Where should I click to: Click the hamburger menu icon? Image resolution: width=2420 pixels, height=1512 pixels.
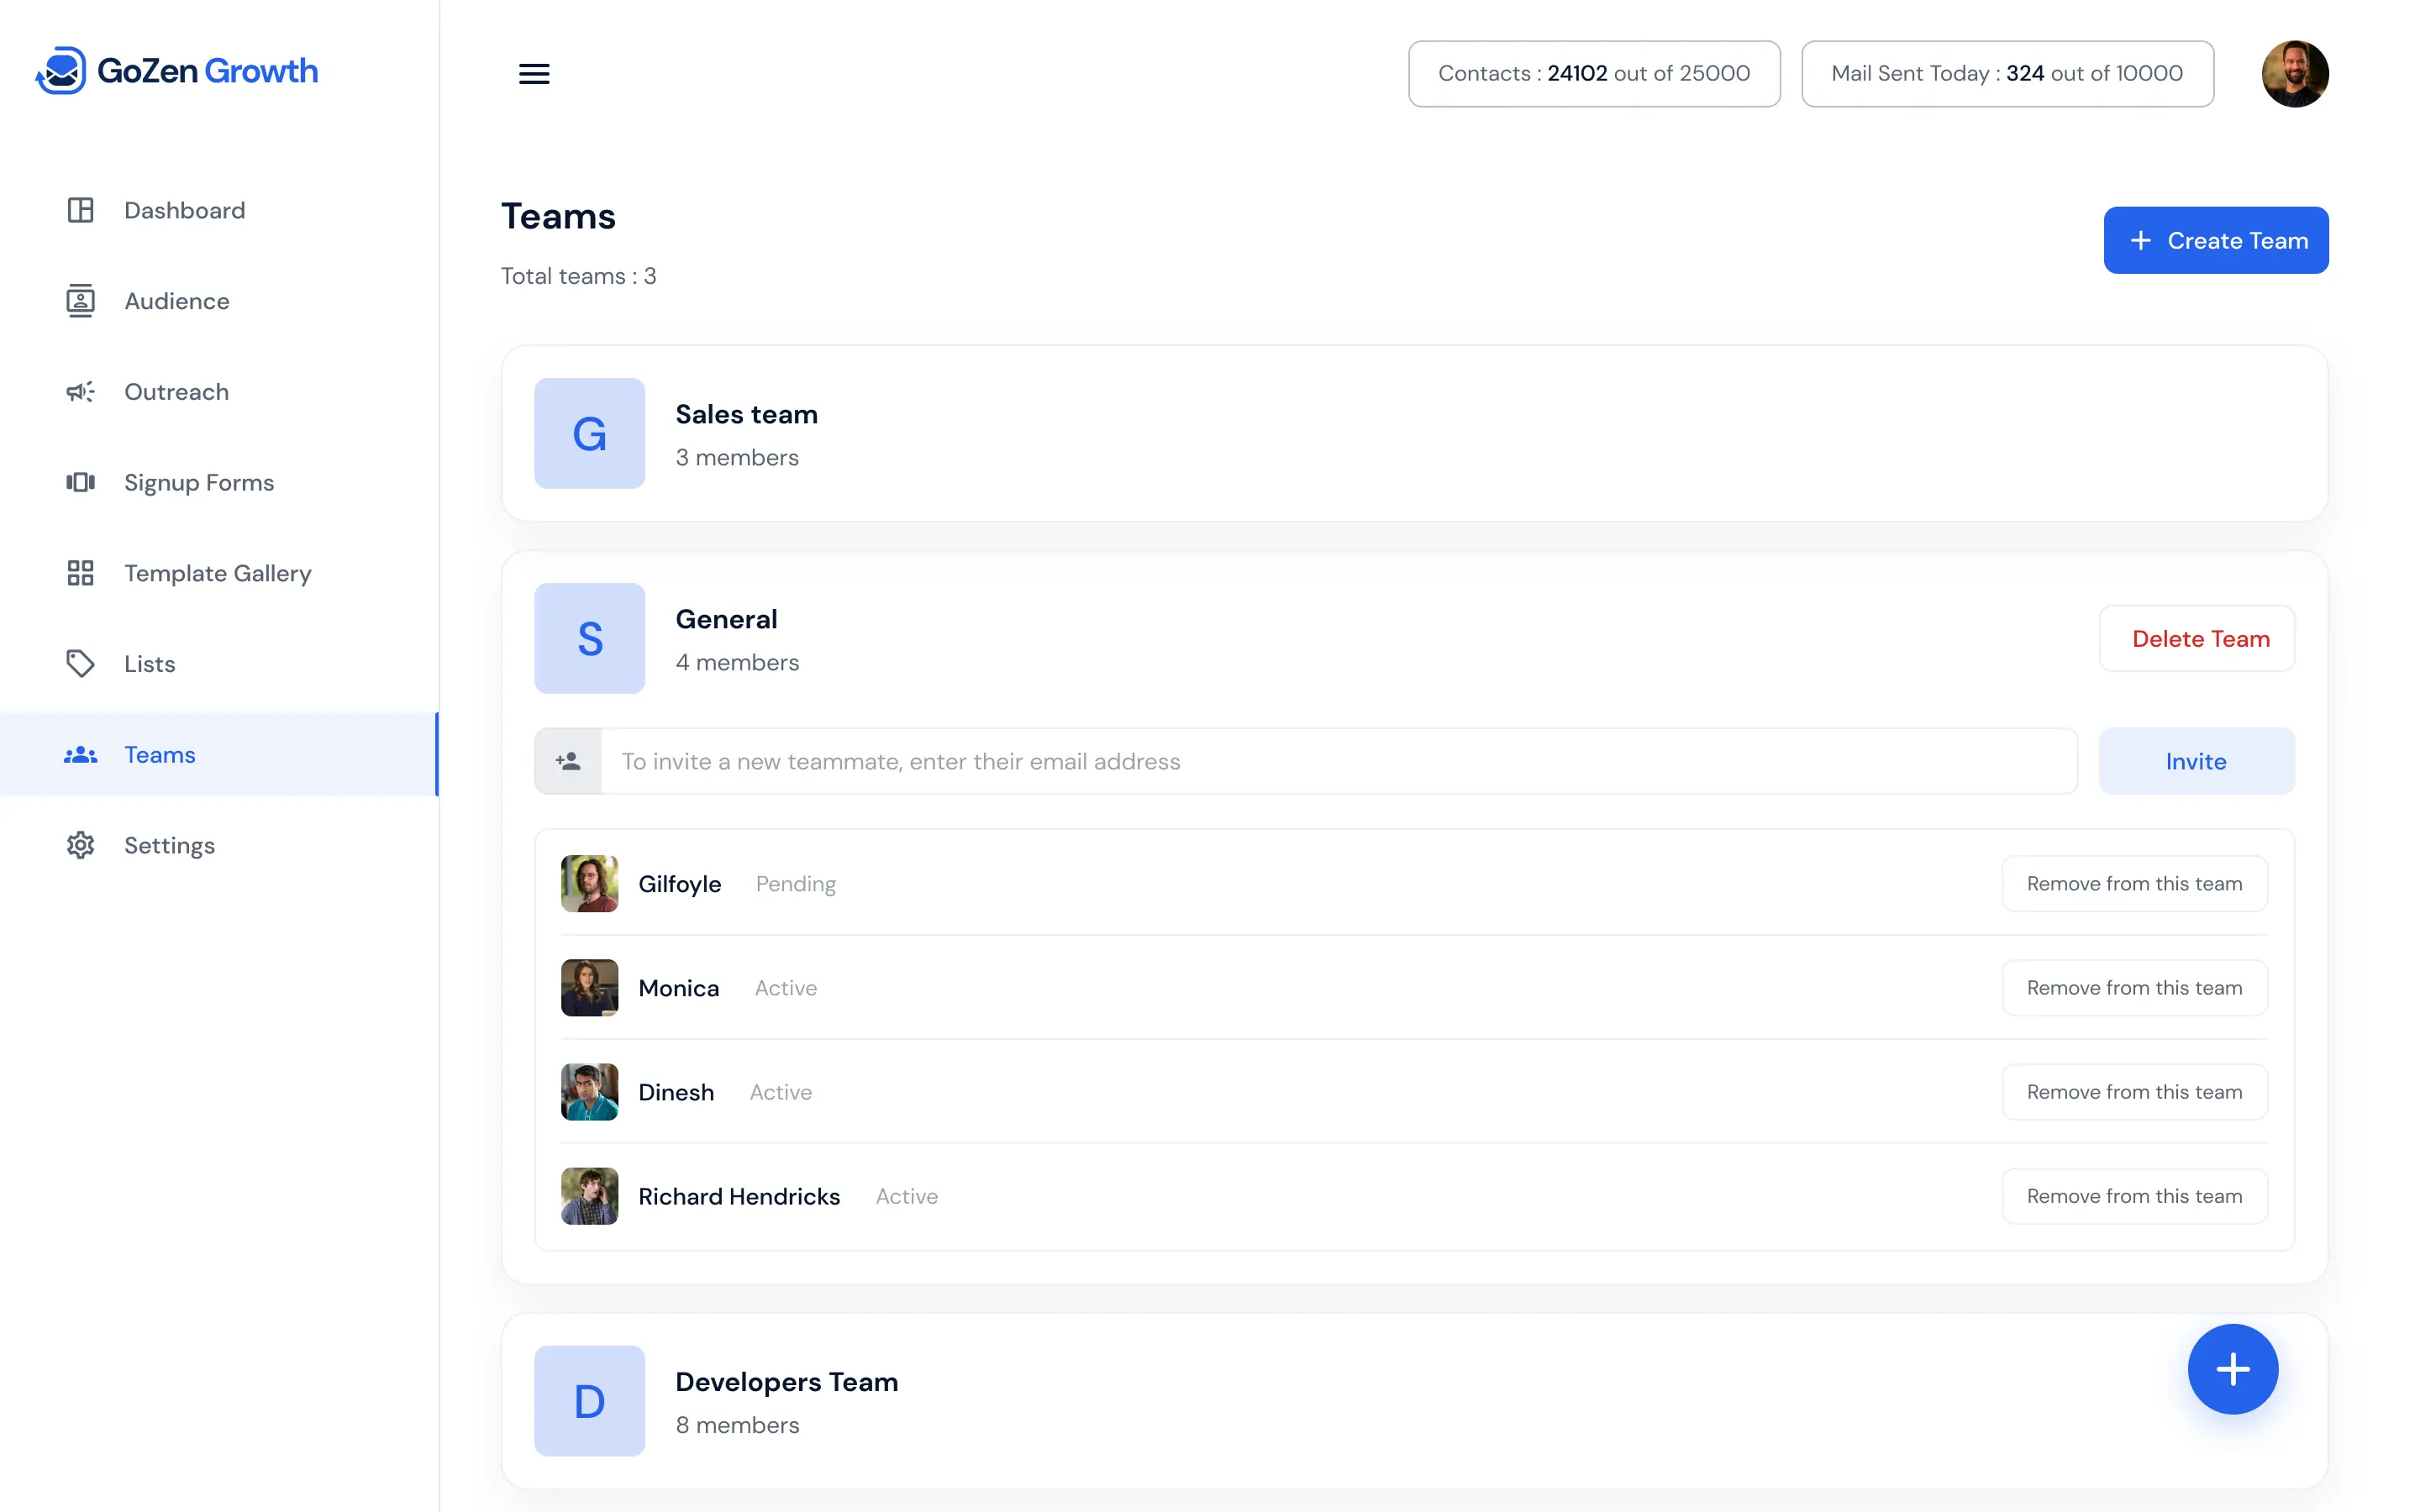(534, 74)
